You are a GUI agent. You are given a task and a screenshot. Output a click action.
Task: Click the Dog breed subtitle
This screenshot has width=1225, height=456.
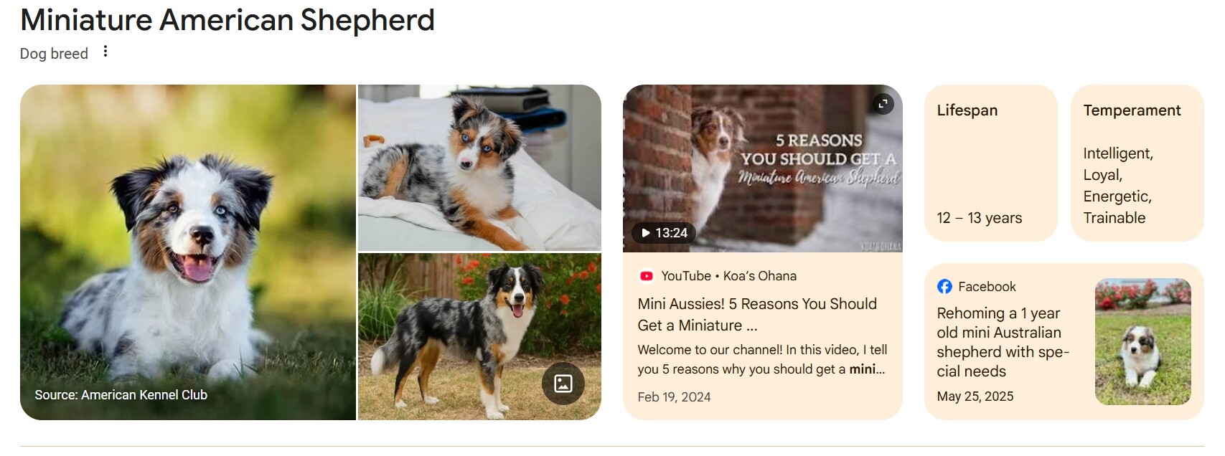coord(54,54)
